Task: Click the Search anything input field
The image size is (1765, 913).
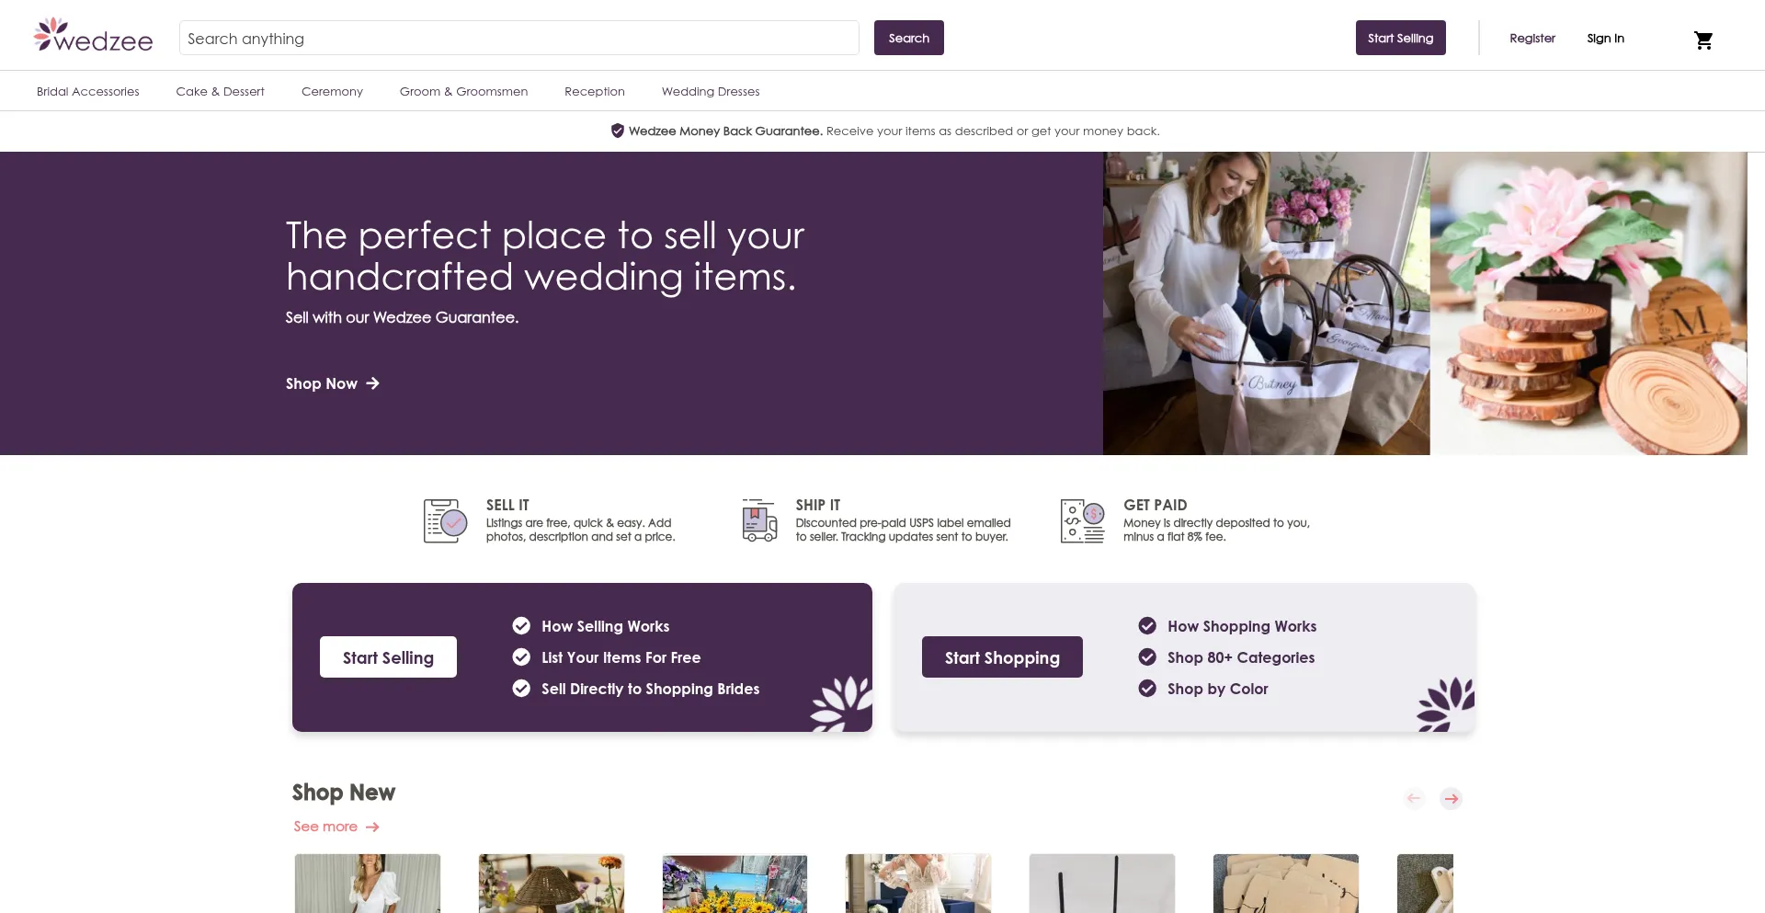Action: [519, 38]
